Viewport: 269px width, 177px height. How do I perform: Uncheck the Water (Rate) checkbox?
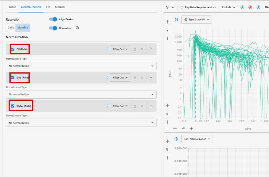[x=13, y=106]
